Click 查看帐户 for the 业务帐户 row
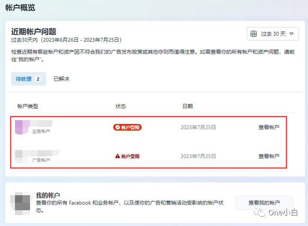 coord(269,127)
